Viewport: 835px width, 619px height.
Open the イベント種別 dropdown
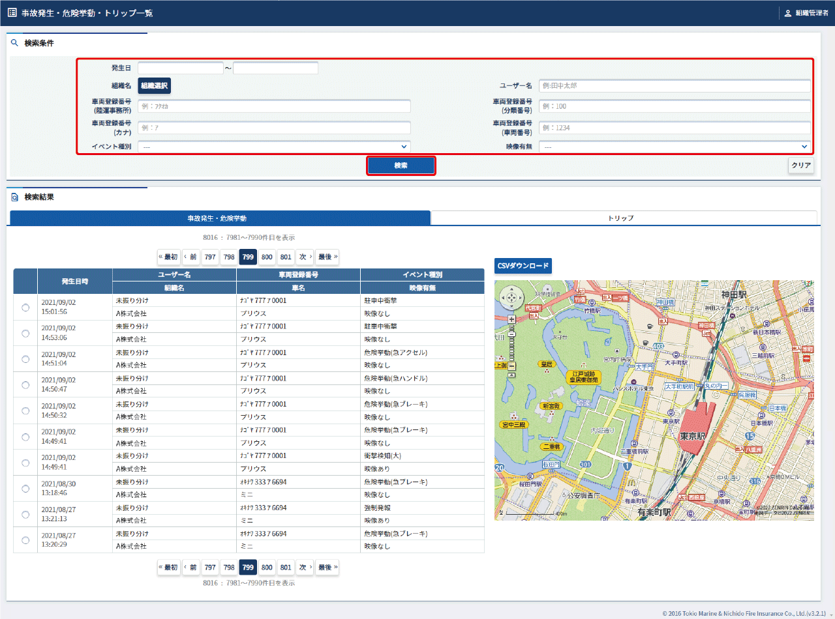tap(274, 147)
